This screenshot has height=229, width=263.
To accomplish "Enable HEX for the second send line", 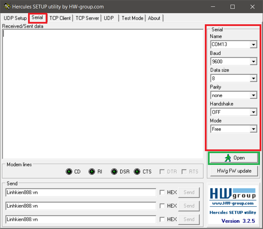I will tap(162, 206).
